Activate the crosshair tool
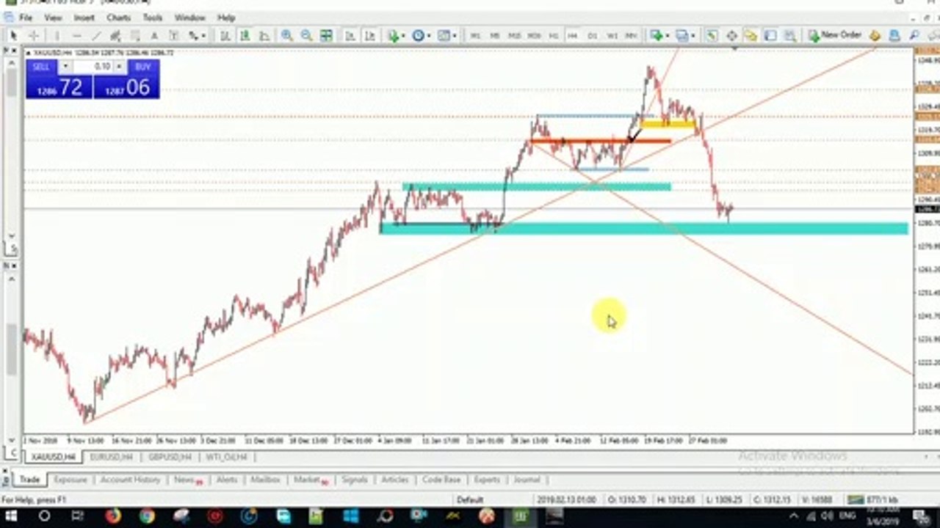This screenshot has width=940, height=528. 34,35
